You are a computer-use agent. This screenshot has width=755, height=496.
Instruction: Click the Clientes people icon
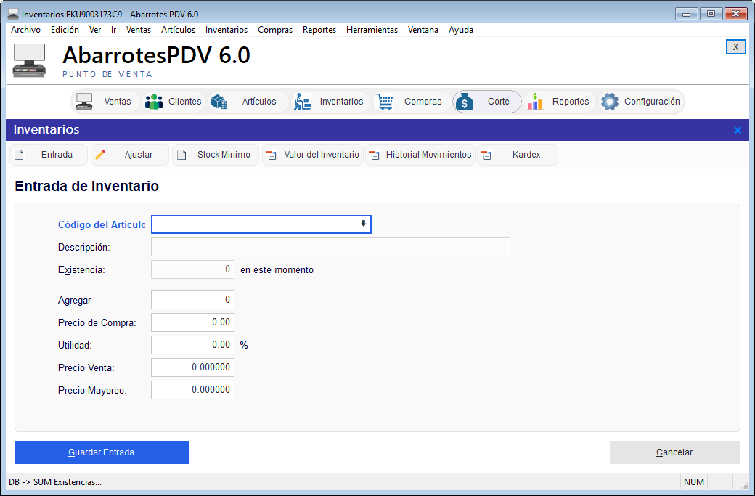tap(154, 102)
